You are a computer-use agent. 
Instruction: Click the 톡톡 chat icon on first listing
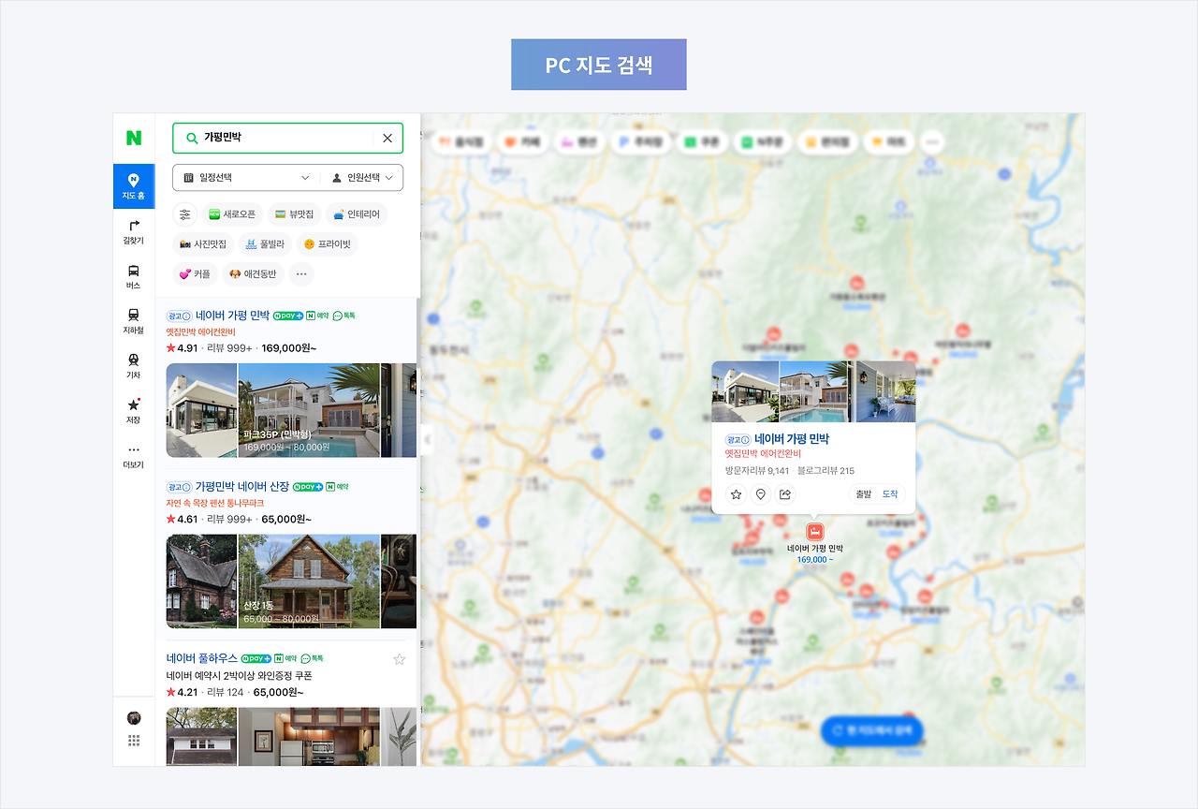tap(344, 316)
